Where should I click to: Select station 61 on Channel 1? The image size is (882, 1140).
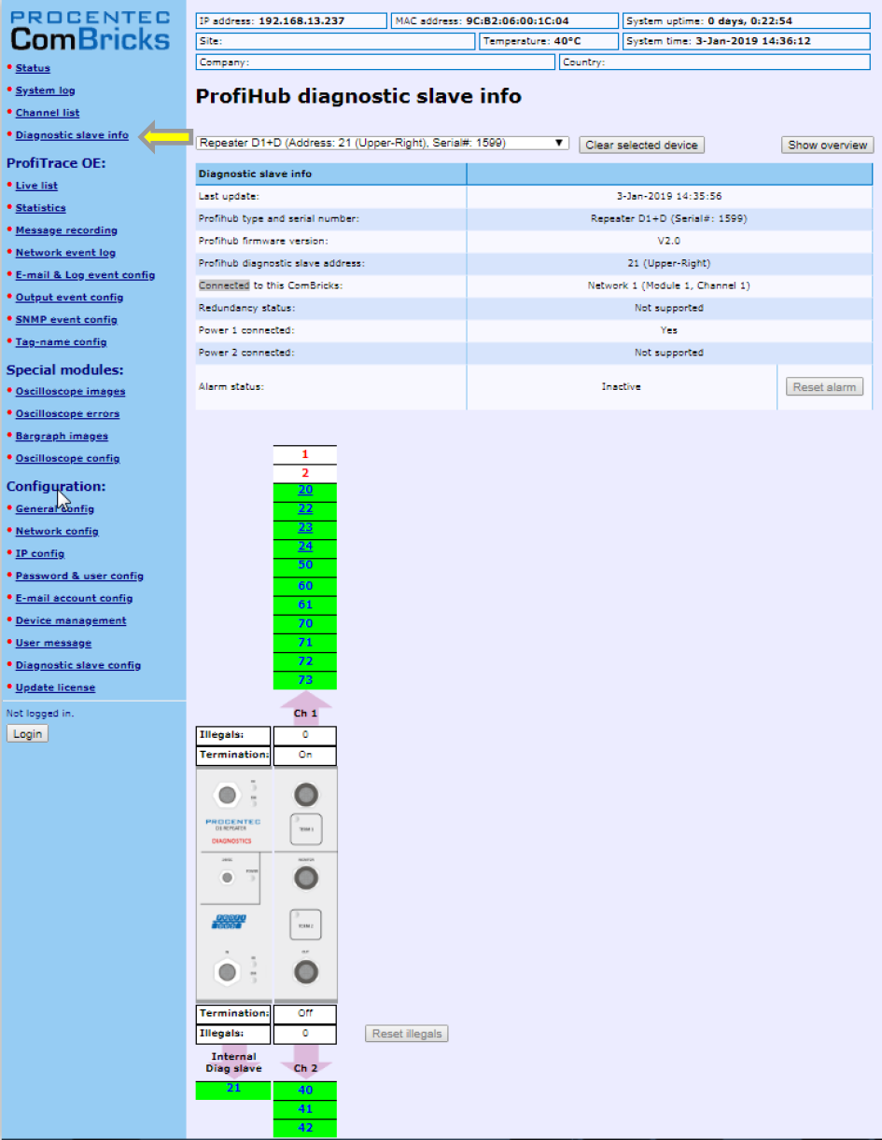pyautogui.click(x=305, y=605)
